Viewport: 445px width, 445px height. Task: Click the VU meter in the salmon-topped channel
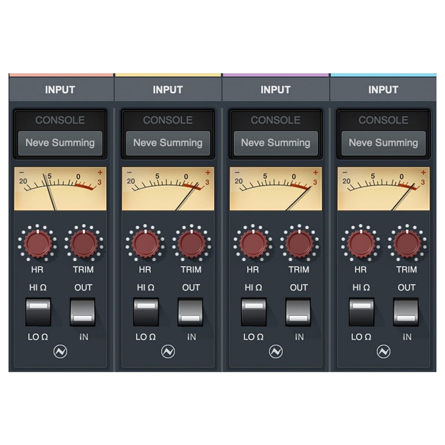60,189
